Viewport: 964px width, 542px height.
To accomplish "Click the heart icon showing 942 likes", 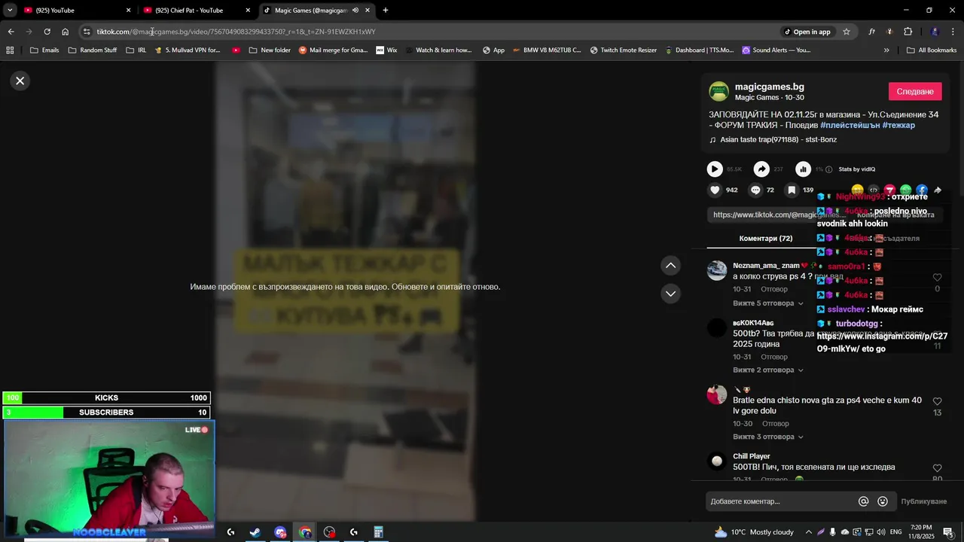I will coord(715,190).
